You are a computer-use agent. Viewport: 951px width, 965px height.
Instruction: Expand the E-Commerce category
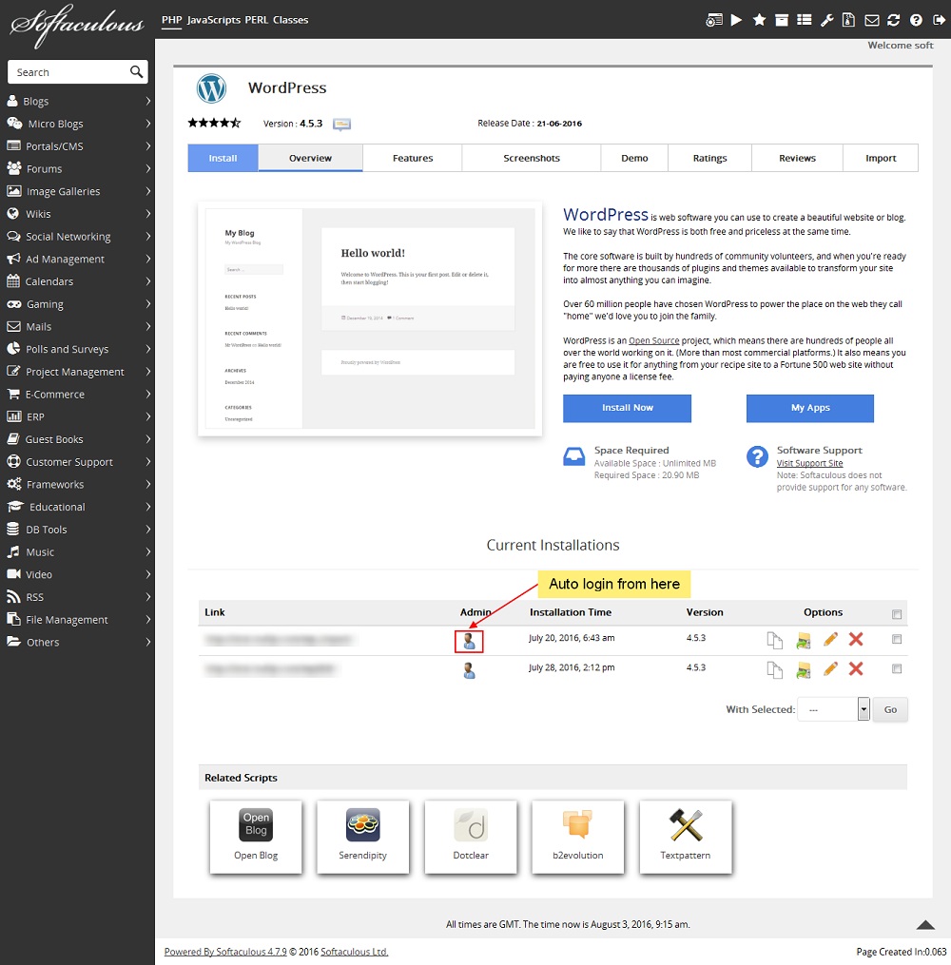[x=78, y=394]
